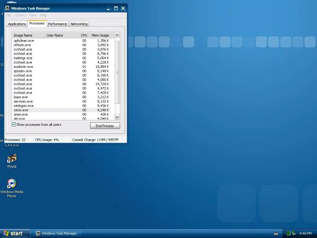Screen dimensions: 317x238
Task: Sort by the Image Name column header
Action: click(28, 35)
